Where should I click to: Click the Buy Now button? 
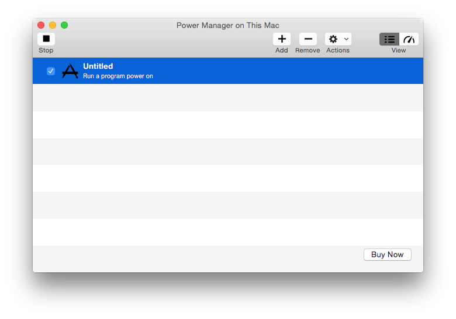[x=388, y=254]
